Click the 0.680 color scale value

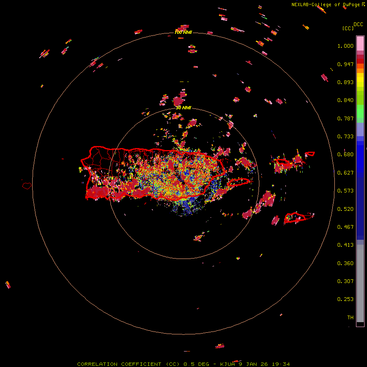345,155
